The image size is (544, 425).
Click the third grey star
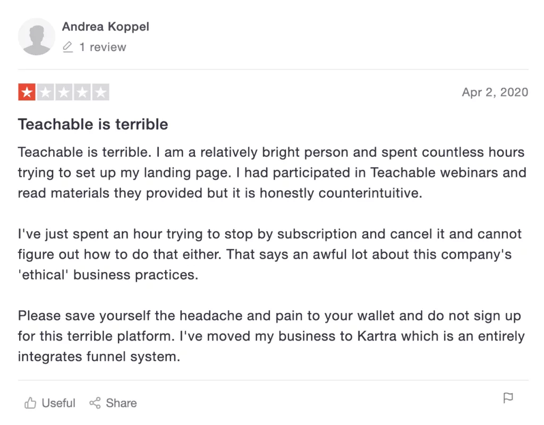[64, 92]
